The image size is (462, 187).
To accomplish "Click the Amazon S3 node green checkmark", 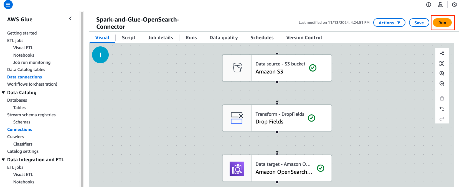I will [x=313, y=68].
